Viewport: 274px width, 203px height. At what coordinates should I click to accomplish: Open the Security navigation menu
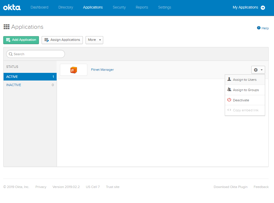point(119,7)
